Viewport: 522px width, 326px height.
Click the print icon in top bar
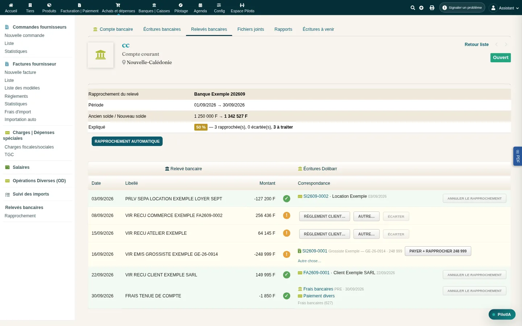click(x=432, y=8)
